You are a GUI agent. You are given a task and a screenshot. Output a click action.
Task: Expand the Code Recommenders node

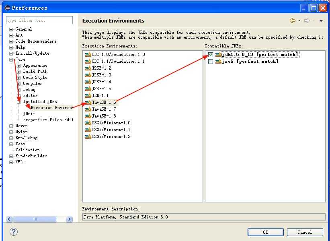tap(11, 41)
